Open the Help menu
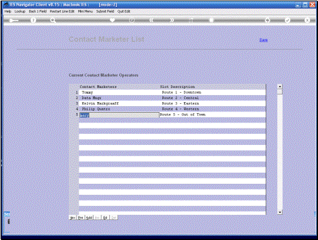The image size is (318, 240). 8,11
